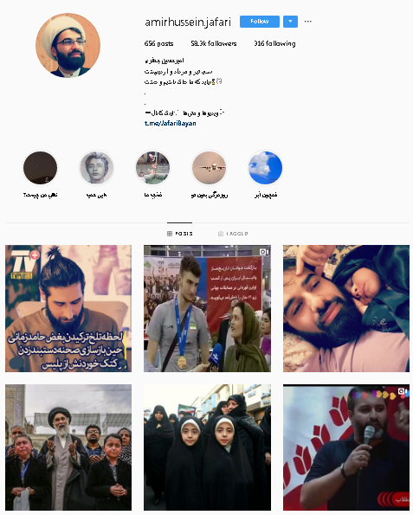Open the girls in black chadors post
Screen dimensions: 413x515
tap(207, 447)
